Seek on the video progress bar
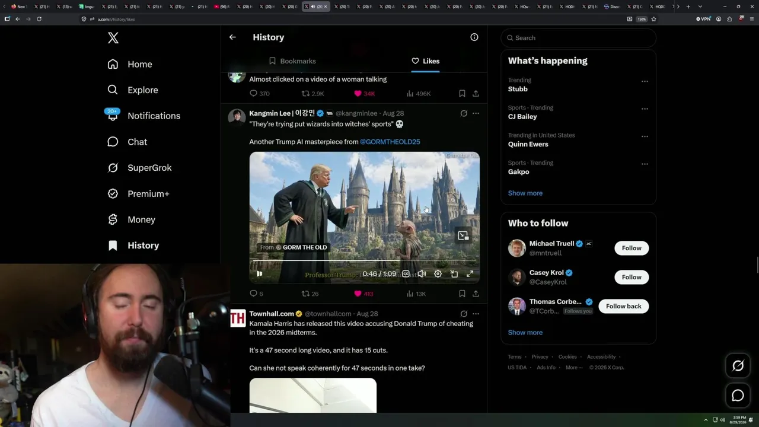This screenshot has height=427, width=759. point(365,261)
